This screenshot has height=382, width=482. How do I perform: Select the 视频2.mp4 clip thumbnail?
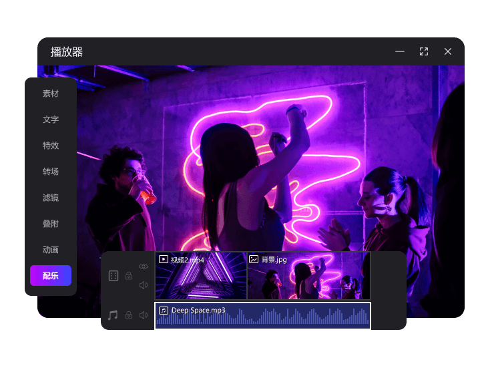(201, 276)
